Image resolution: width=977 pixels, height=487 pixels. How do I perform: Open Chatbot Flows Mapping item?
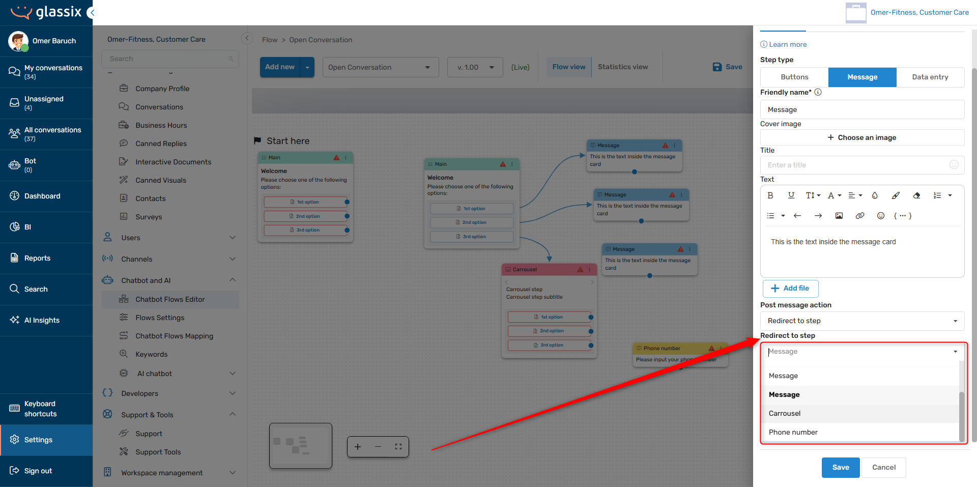(x=170, y=336)
